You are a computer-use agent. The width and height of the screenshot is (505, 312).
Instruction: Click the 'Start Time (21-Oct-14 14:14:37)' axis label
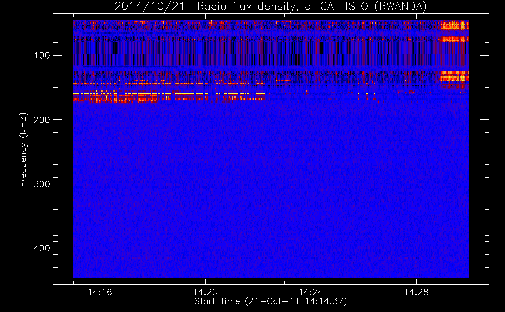[x=271, y=301]
